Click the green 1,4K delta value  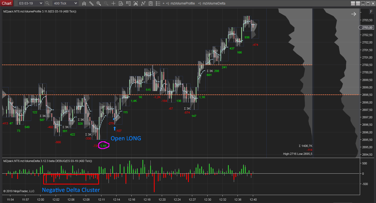(134, 101)
